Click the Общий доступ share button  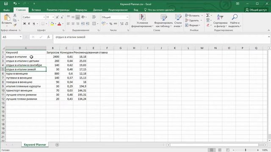click(256, 10)
